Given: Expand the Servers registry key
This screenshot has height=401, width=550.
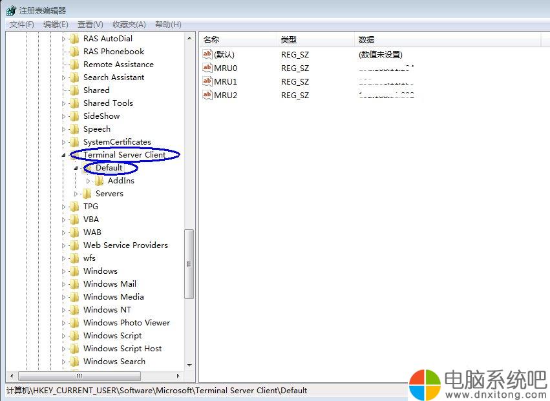Looking at the screenshot, I should point(76,194).
